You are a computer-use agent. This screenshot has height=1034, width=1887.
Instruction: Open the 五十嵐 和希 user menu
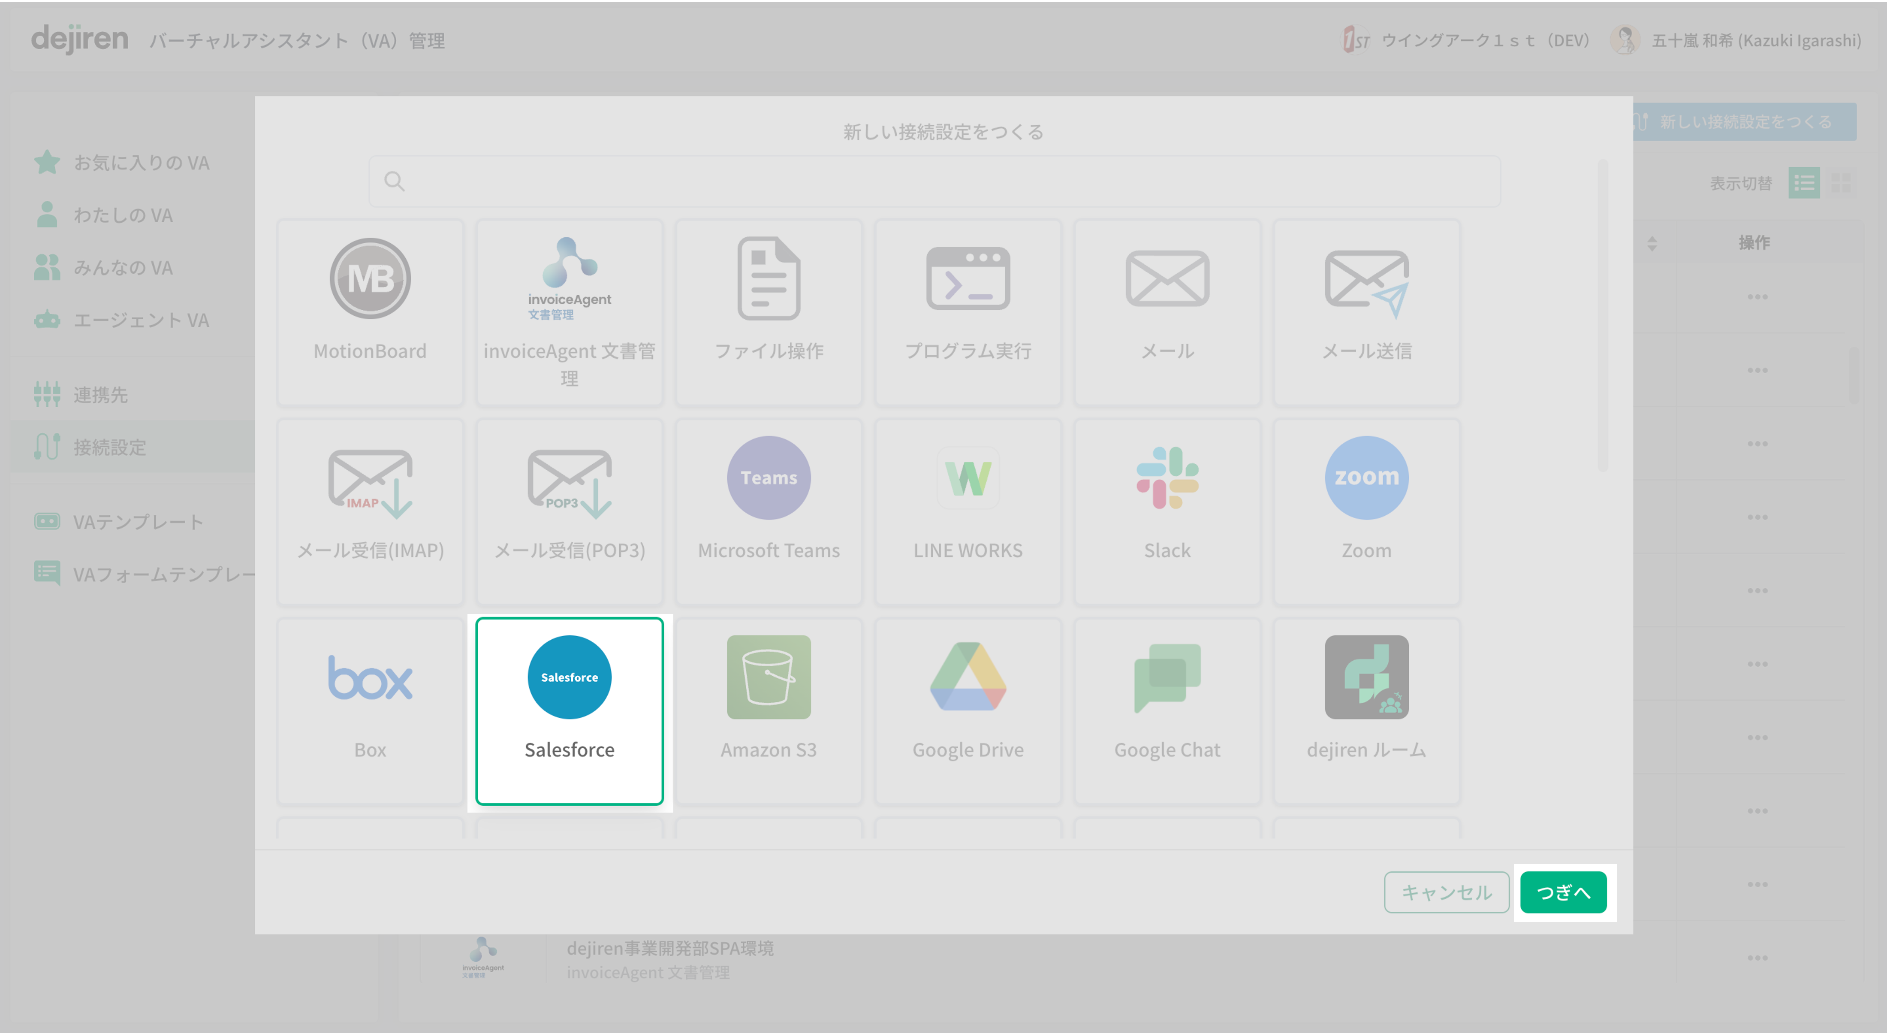pos(1735,39)
